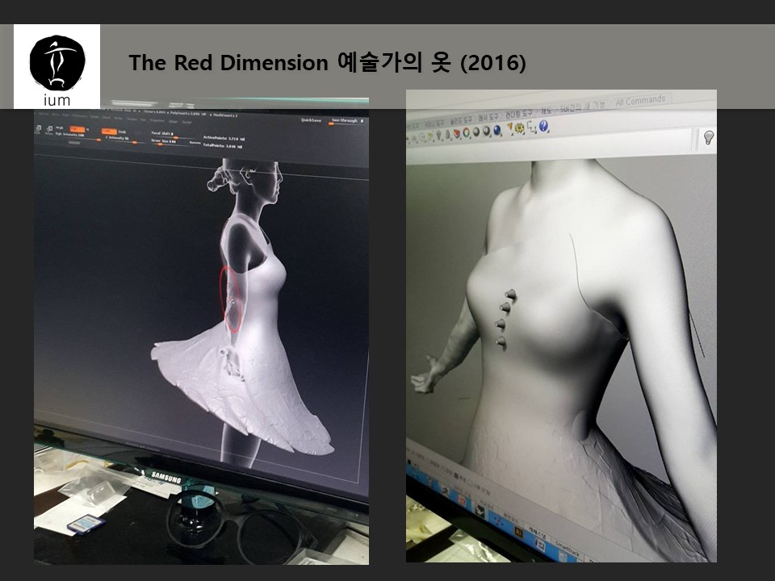Select the first gray sphere shading icon

(x=476, y=132)
